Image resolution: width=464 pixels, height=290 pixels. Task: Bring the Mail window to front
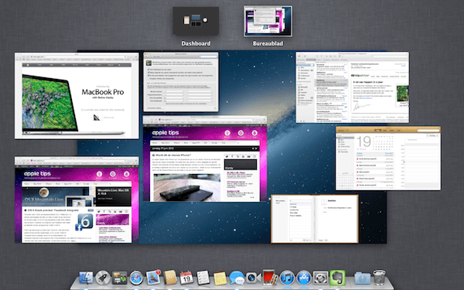point(352,87)
